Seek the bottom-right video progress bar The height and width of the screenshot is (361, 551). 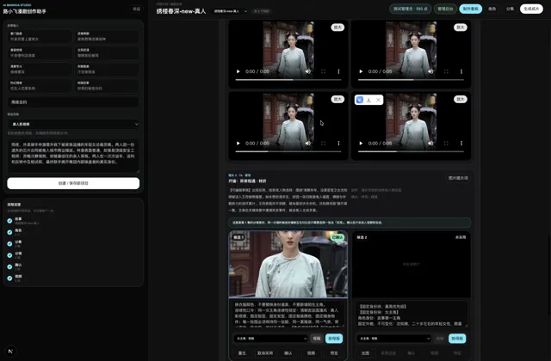click(411, 151)
